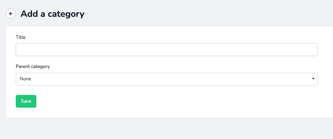Hit the green Save button
Image resolution: width=333 pixels, height=139 pixels.
click(26, 101)
